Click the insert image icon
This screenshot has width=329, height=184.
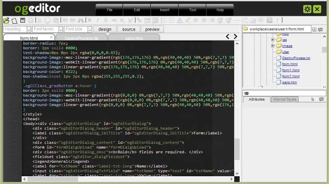[x=155, y=20]
